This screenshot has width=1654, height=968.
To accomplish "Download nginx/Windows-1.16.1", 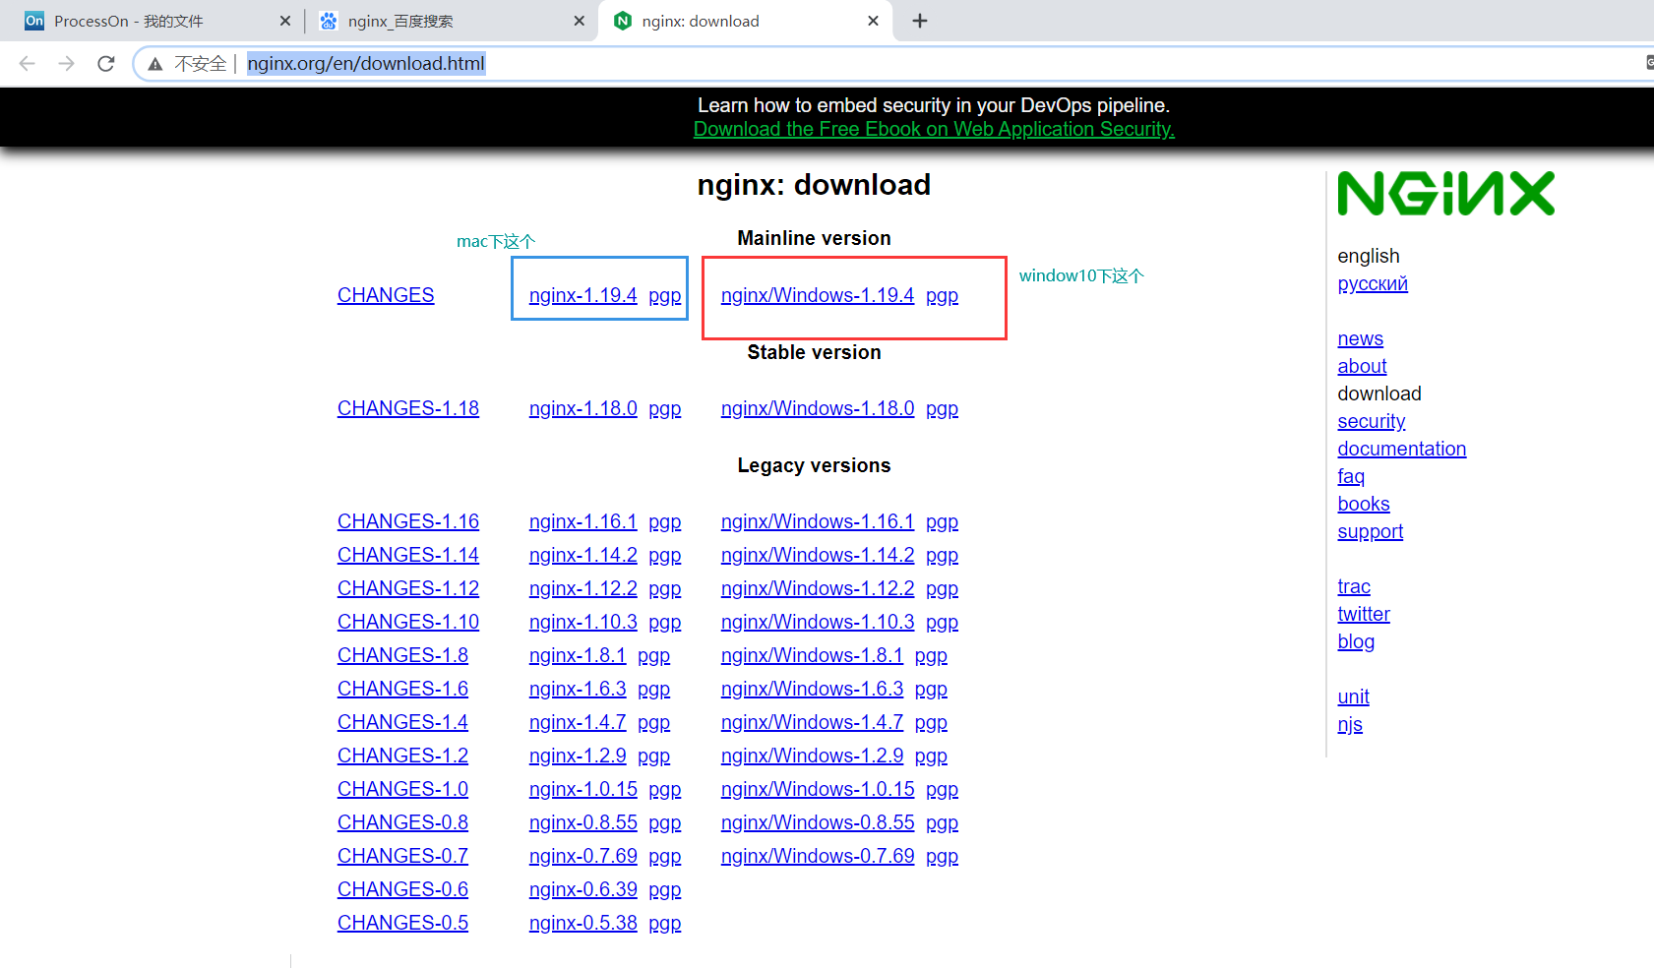I will pyautogui.click(x=818, y=521).
